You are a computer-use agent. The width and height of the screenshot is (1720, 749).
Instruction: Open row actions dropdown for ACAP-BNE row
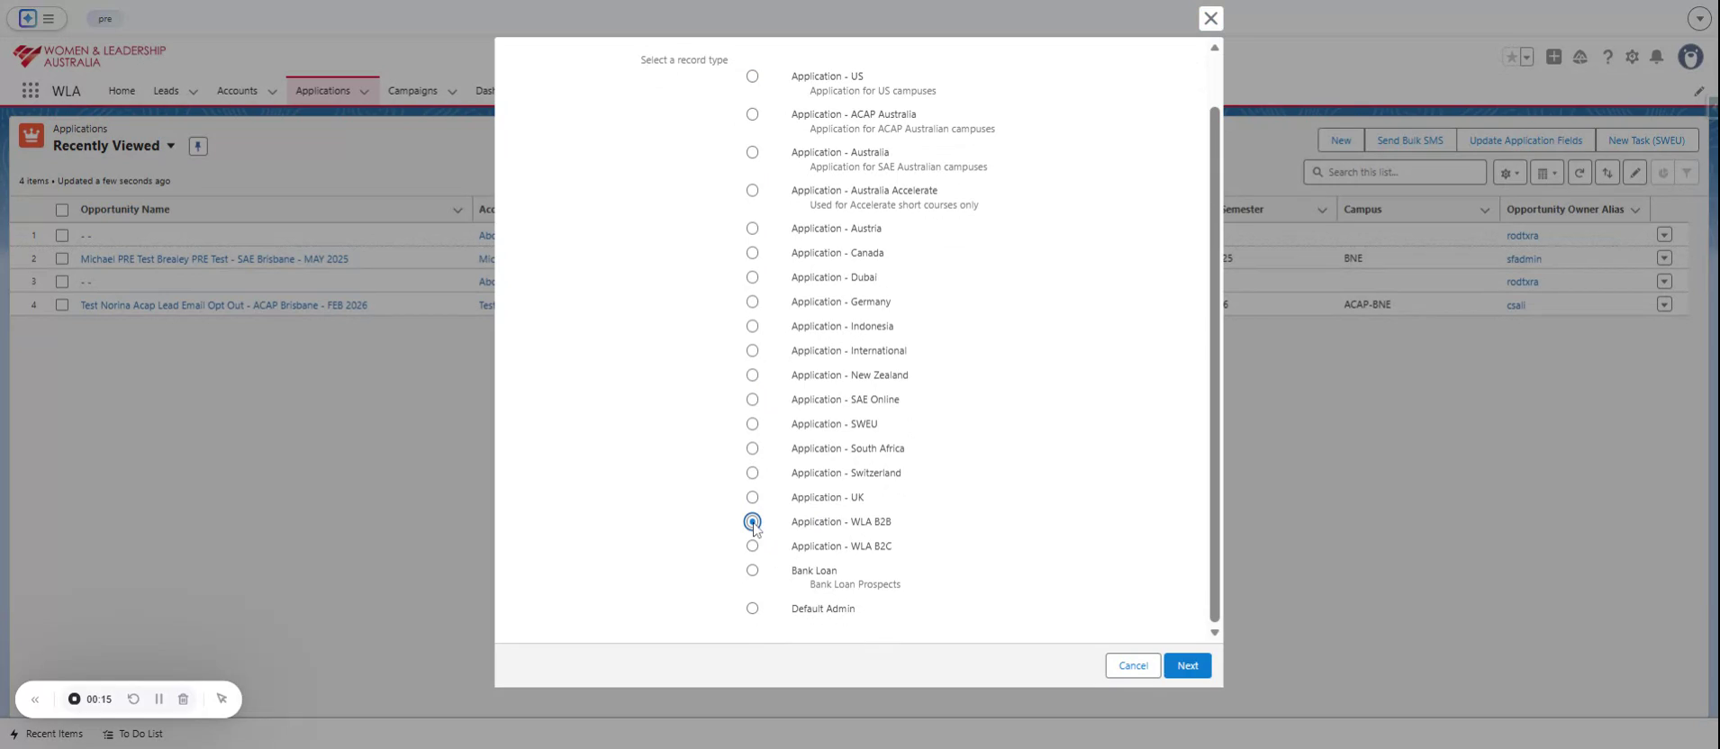pos(1664,304)
